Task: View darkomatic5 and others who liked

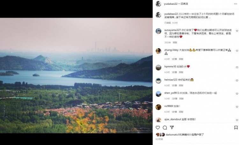Action: [185, 134]
